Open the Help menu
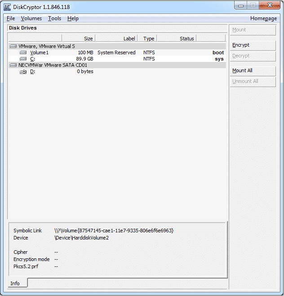This screenshot has width=284, height=296. (x=73, y=18)
